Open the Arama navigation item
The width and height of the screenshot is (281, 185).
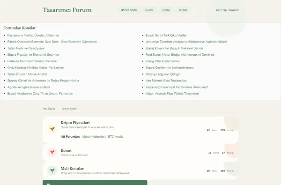[x=166, y=10]
